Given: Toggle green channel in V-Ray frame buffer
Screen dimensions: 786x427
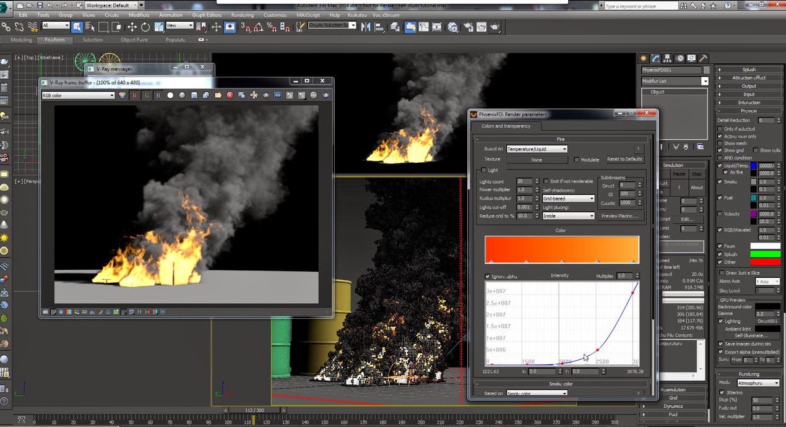Looking at the screenshot, I should [146, 95].
